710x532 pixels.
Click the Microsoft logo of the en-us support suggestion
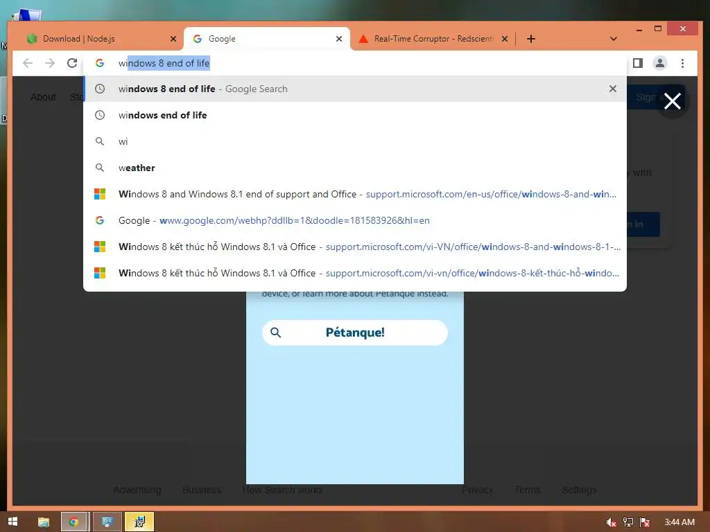(x=100, y=194)
